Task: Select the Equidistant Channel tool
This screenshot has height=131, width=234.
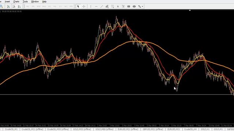Action: click(107, 7)
